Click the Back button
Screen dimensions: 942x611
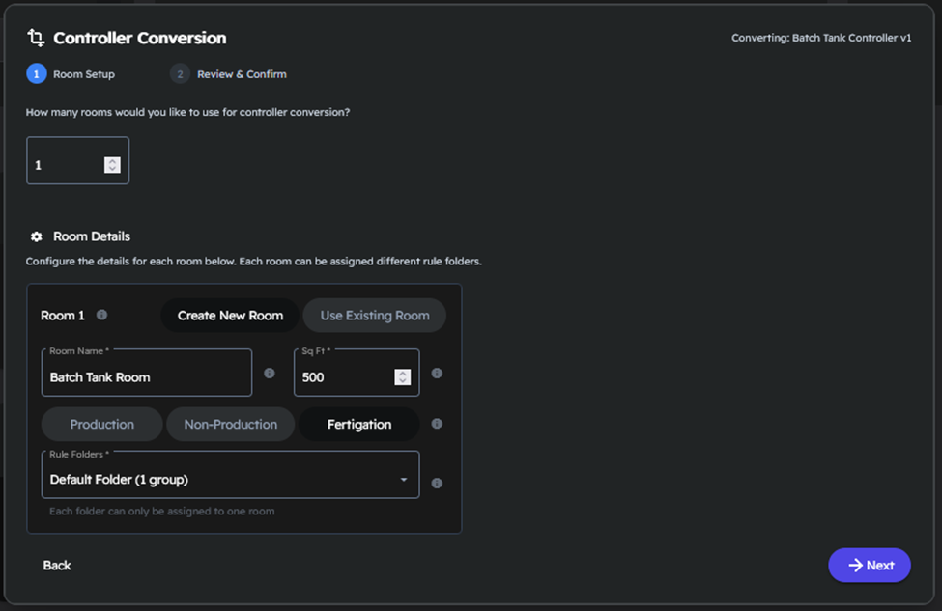[x=57, y=566]
